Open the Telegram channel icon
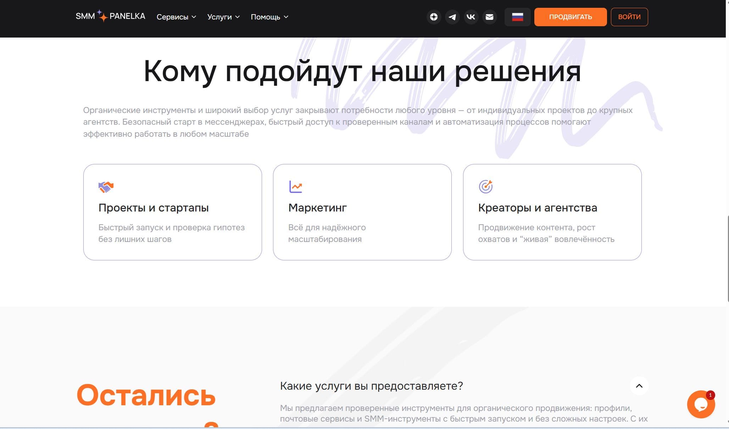Image resolution: width=729 pixels, height=429 pixels. click(452, 17)
